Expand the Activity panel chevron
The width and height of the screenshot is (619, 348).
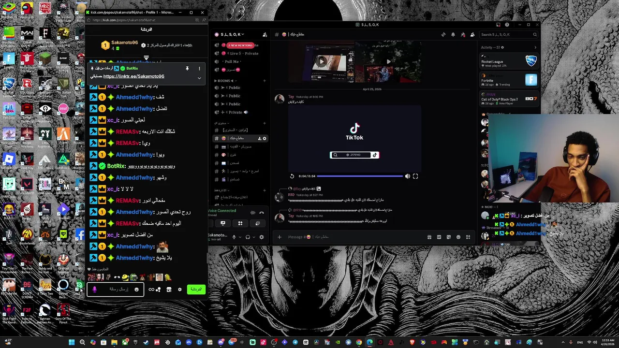(x=535, y=47)
